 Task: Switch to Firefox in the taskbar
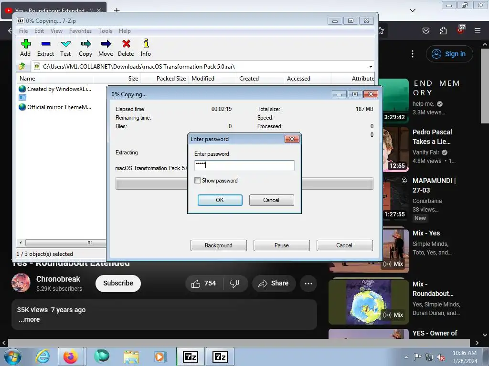tap(71, 356)
